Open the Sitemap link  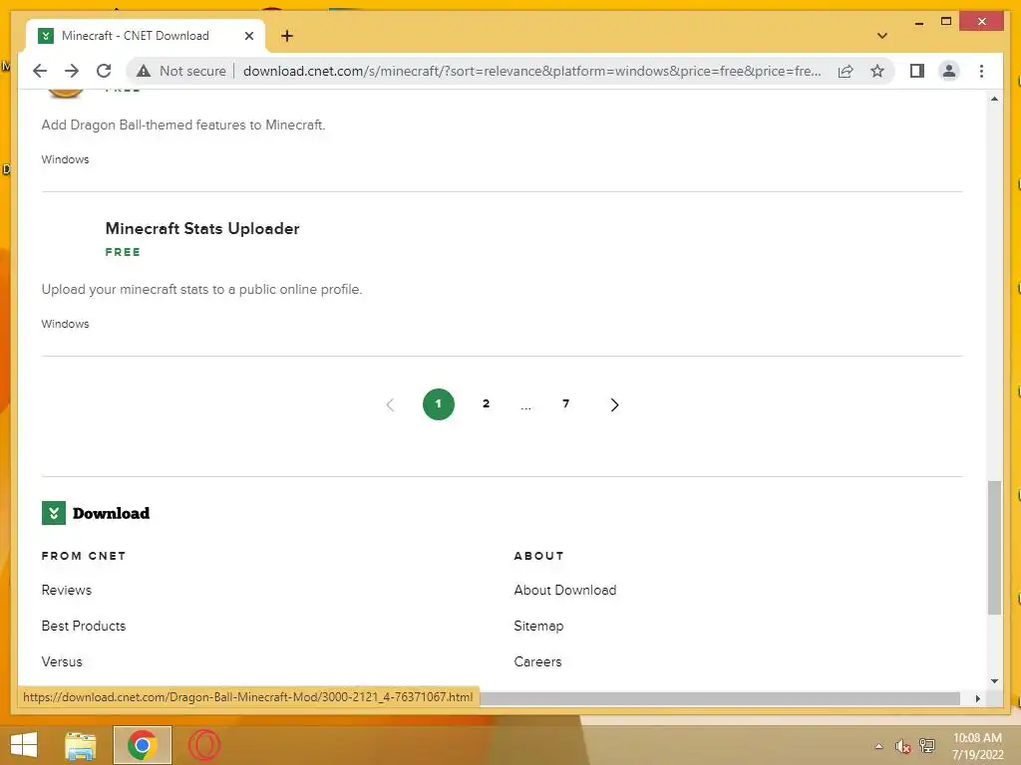pyautogui.click(x=538, y=626)
